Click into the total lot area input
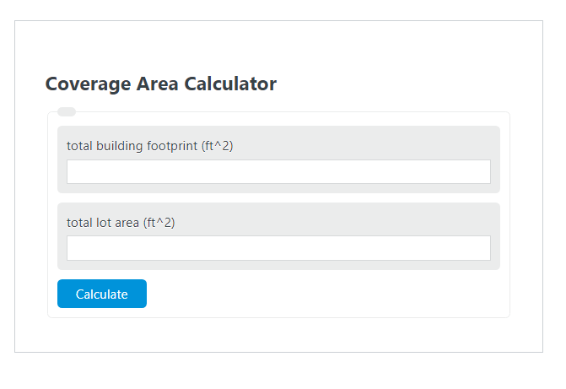The width and height of the screenshot is (566, 389). pyautogui.click(x=278, y=247)
